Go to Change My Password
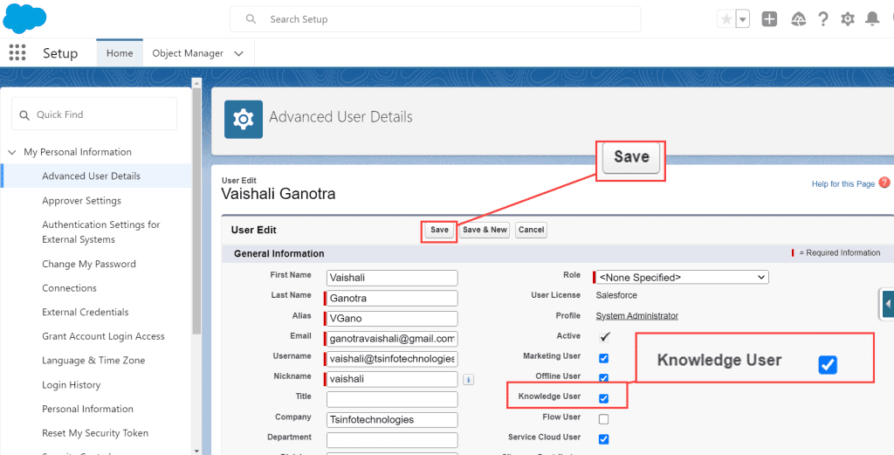894x455 pixels. (89, 264)
